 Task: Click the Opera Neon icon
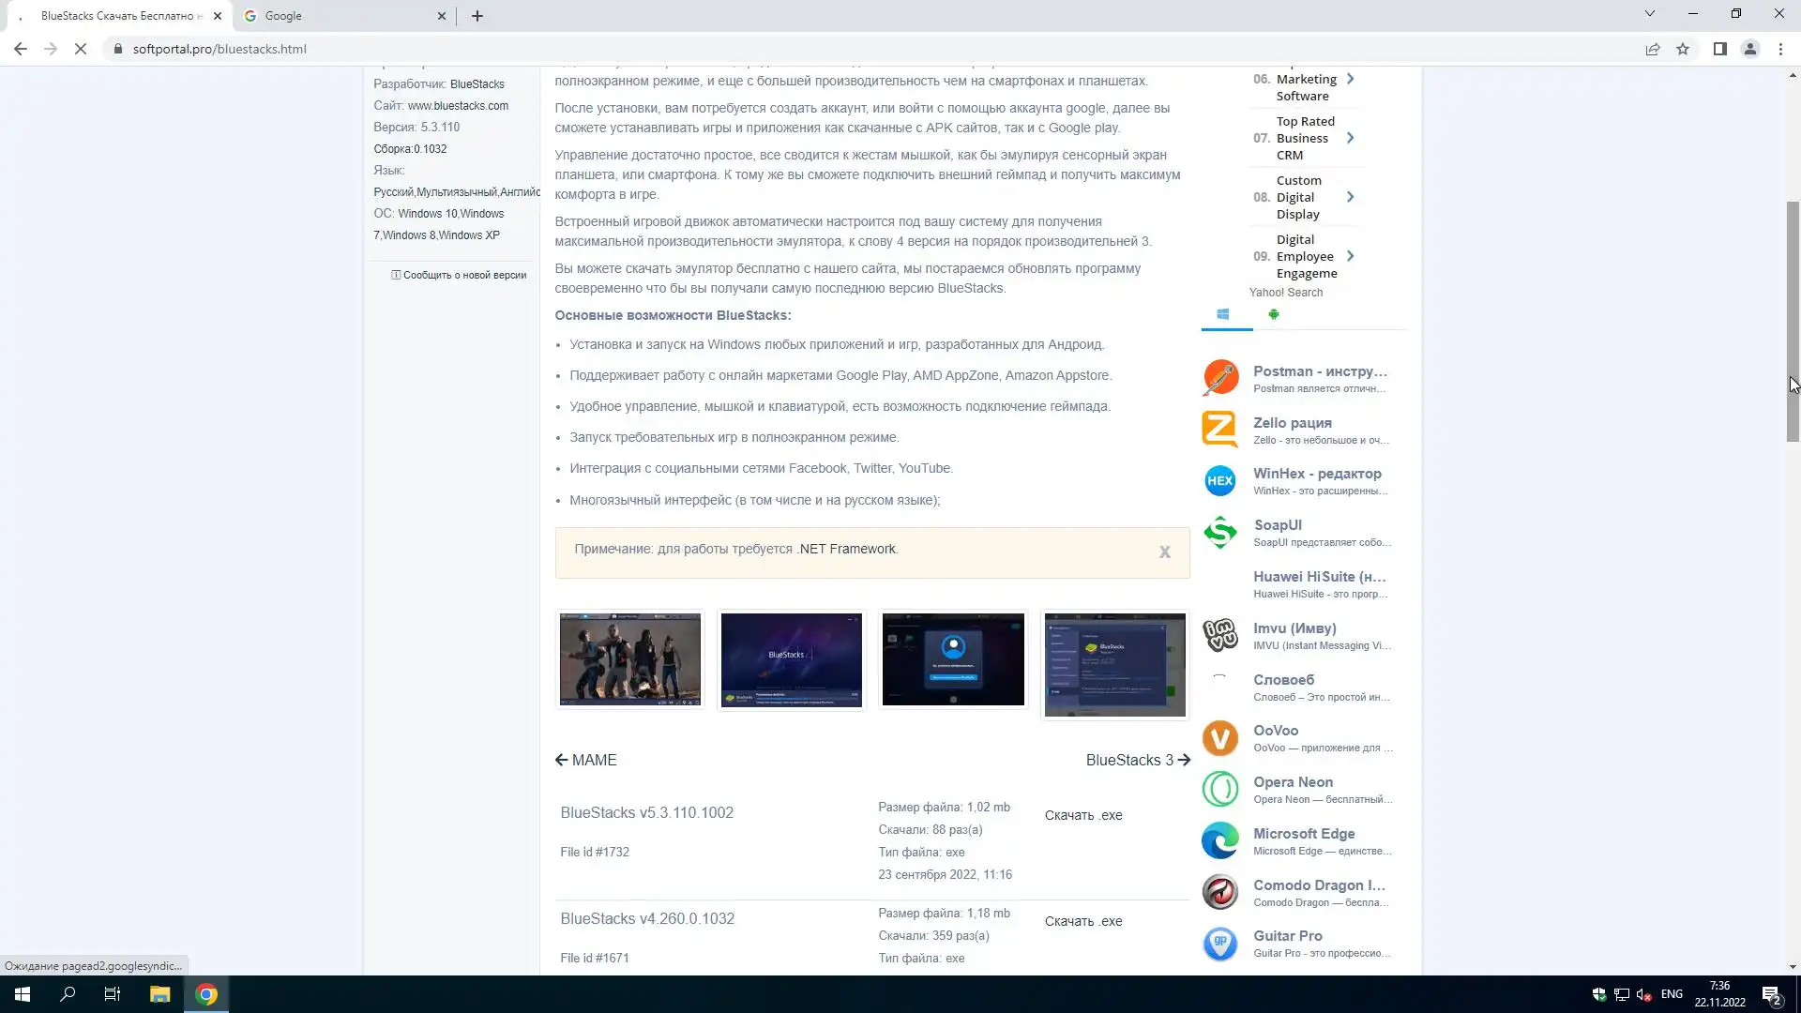1220,790
